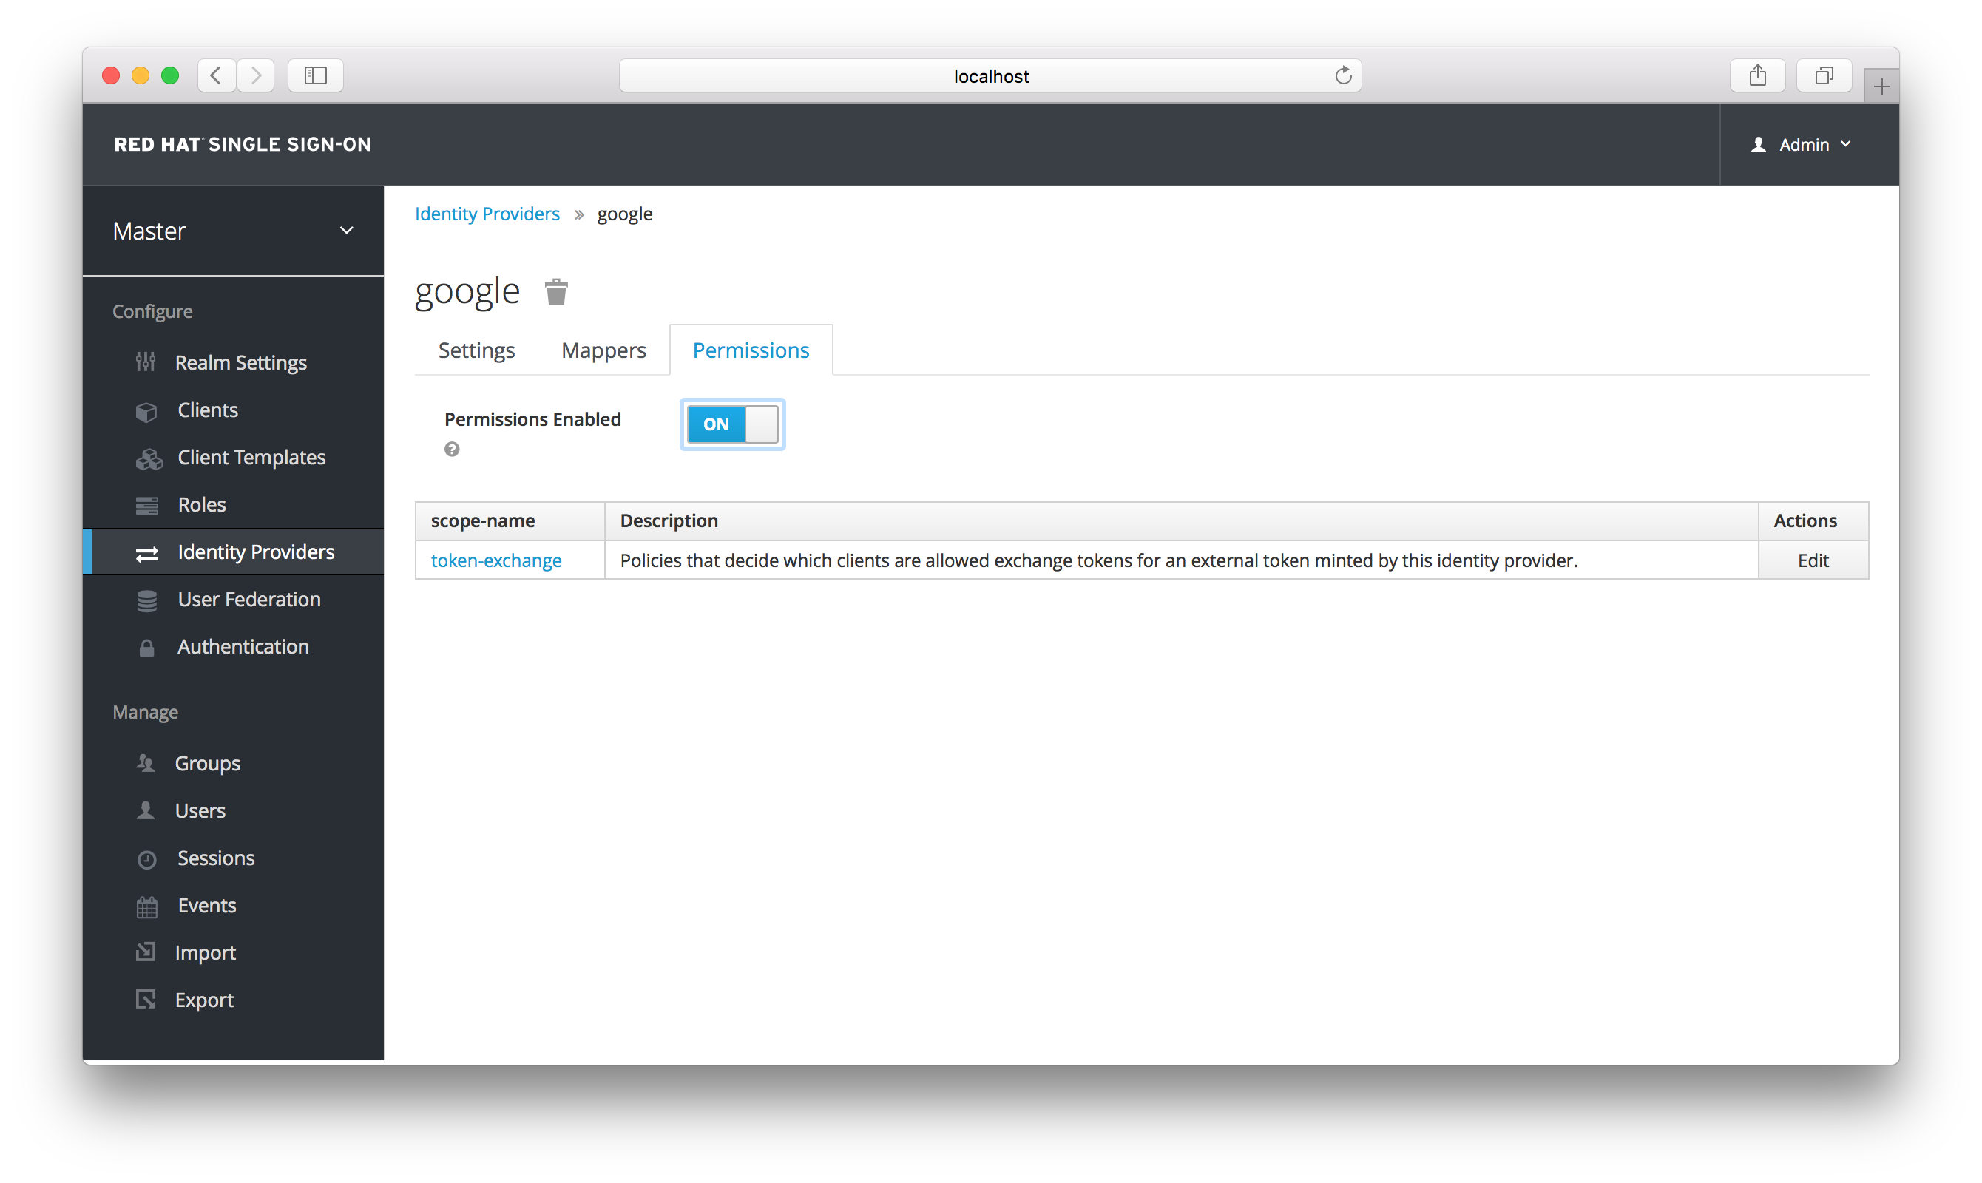Click the Authentication icon in sidebar

click(146, 646)
